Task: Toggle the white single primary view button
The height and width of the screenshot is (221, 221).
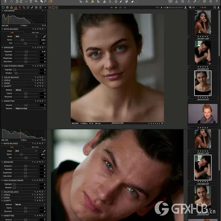Action: pos(53,8)
